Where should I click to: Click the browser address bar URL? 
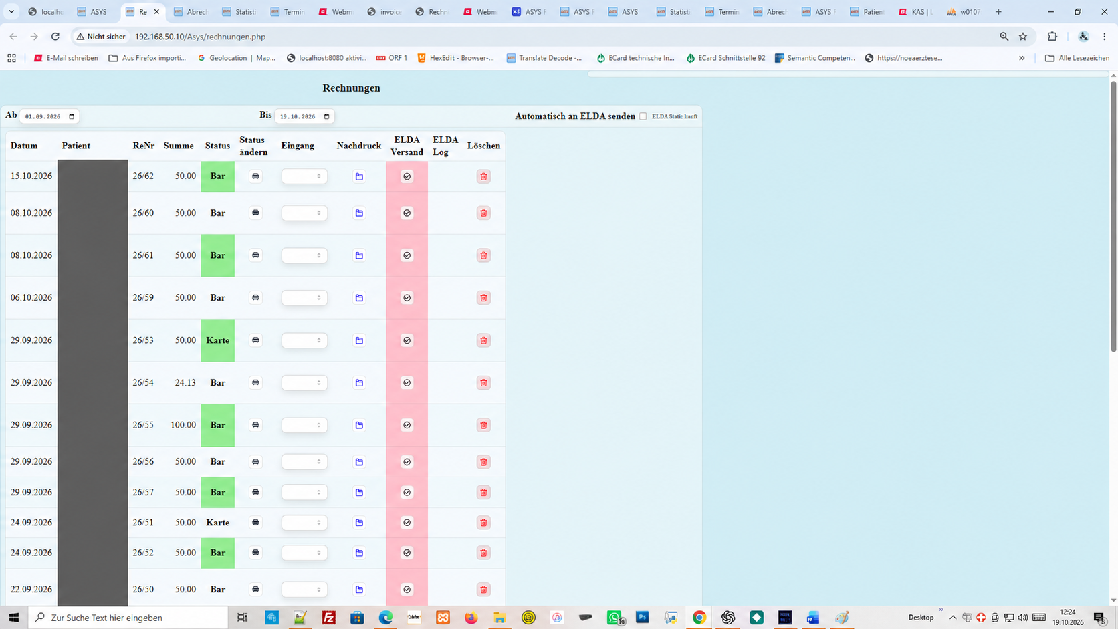201,37
